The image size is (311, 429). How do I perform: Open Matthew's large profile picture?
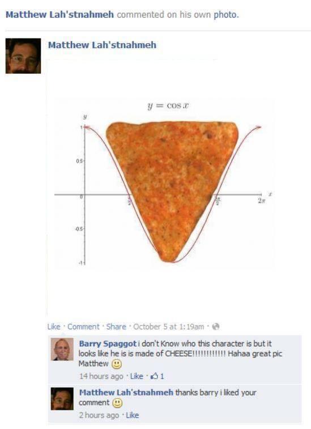tap(23, 56)
